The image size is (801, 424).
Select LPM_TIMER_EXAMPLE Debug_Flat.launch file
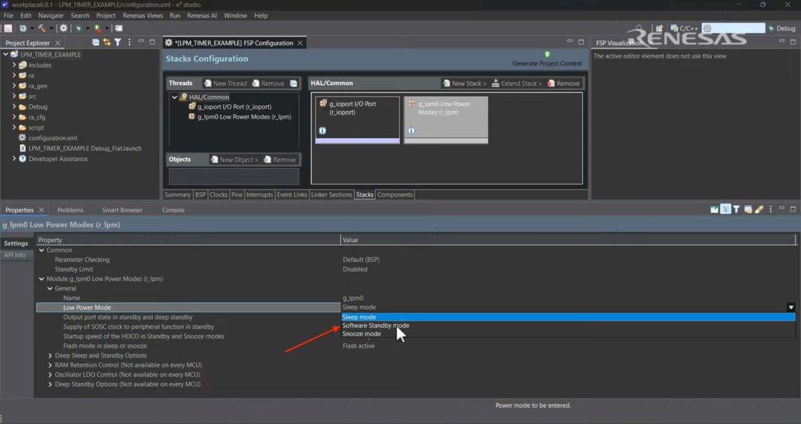80,148
